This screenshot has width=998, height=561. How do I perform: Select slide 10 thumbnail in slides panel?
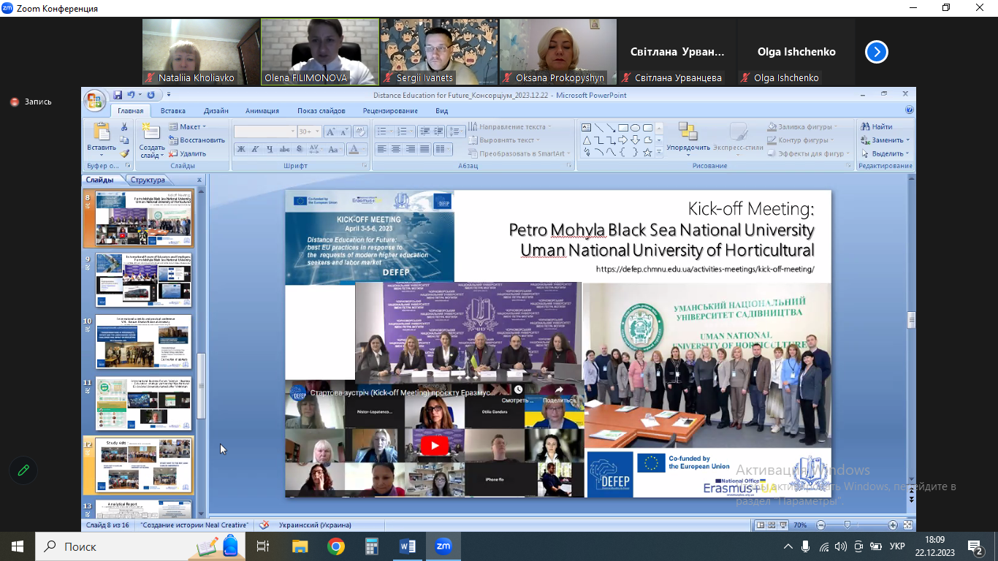[143, 342]
